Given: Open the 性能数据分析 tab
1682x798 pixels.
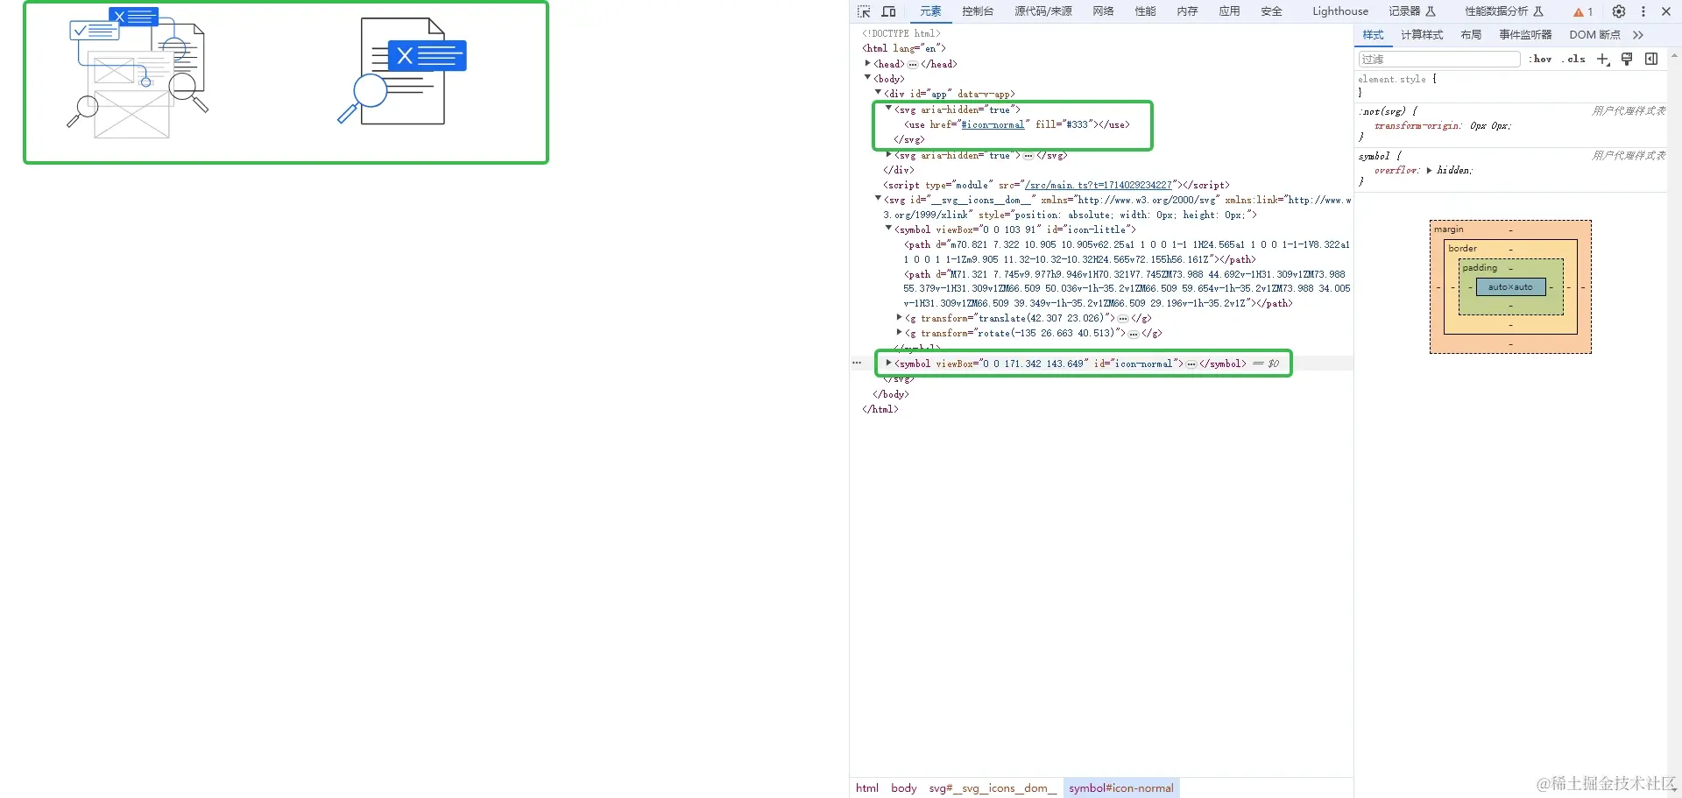Looking at the screenshot, I should 1504,11.
